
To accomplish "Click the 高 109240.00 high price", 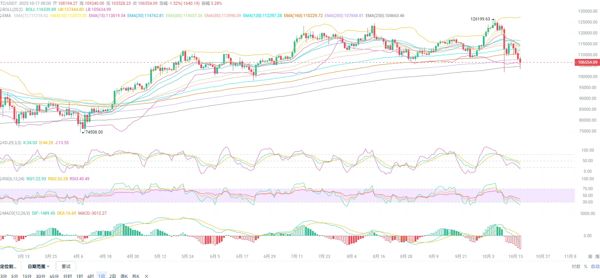I will [x=92, y=3].
